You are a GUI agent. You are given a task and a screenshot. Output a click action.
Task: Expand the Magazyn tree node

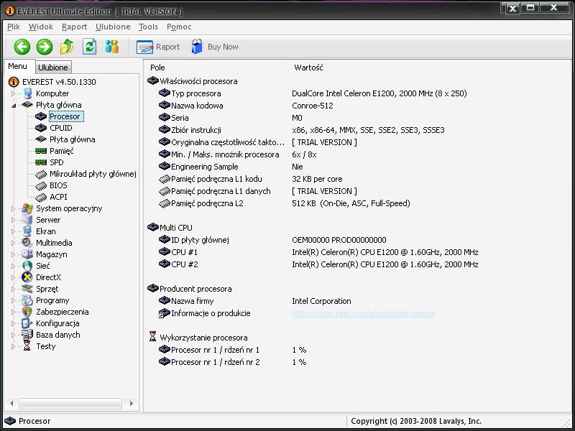13,255
